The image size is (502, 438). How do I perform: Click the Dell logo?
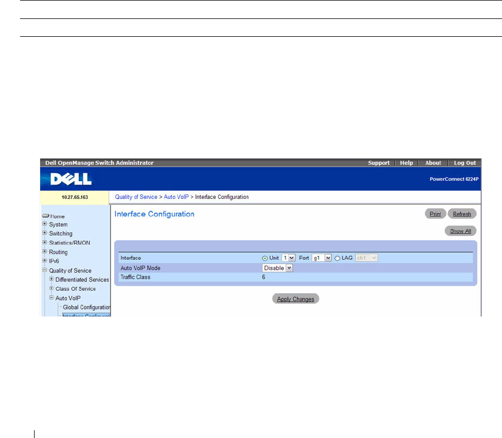[x=71, y=179]
